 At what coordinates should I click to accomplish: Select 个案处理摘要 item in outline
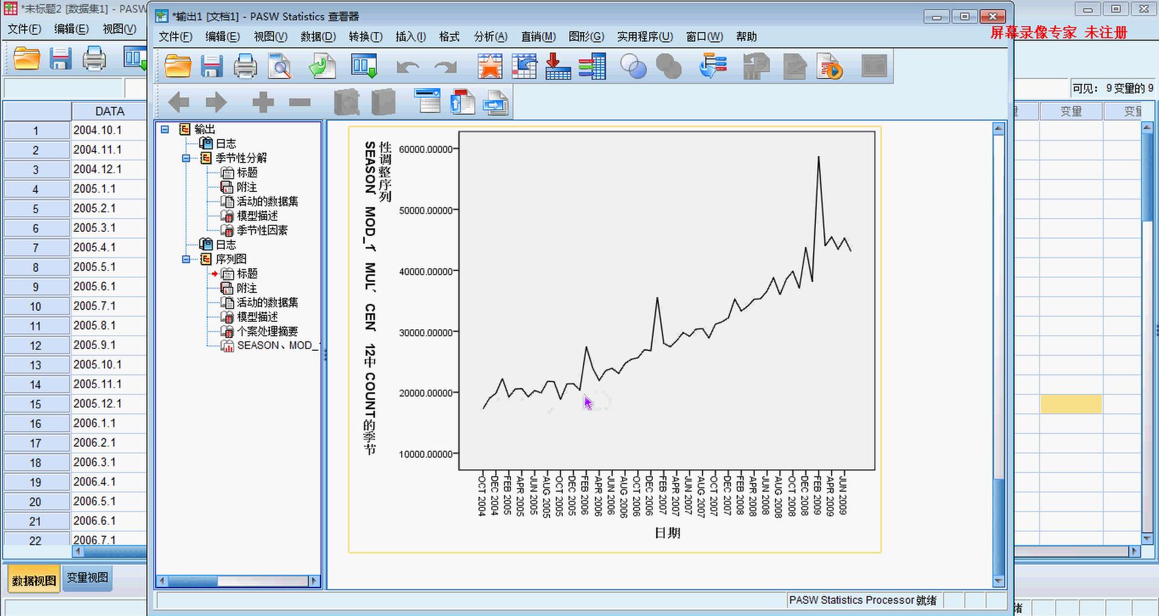[x=268, y=331]
